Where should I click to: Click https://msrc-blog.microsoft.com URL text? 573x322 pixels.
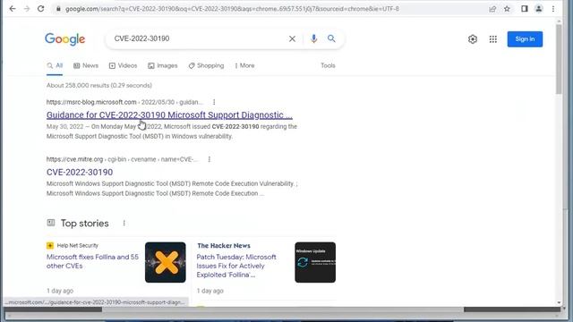click(x=91, y=102)
